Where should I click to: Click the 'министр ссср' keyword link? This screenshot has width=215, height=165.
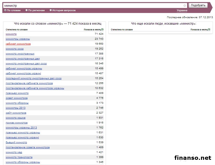[x=15, y=49]
